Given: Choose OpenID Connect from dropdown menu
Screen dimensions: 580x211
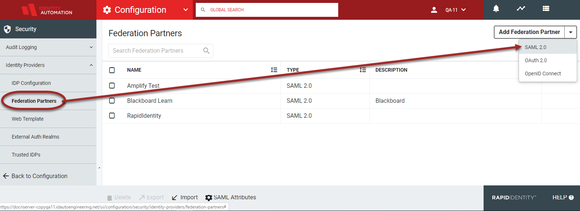Looking at the screenshot, I should (548, 74).
